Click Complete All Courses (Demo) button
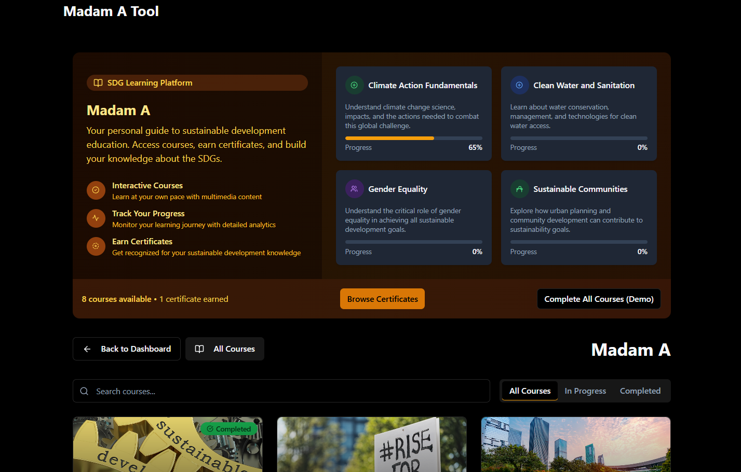741x472 pixels. [599, 299]
